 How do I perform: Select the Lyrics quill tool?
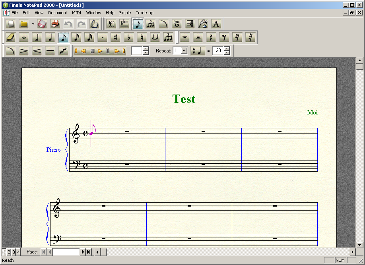pos(203,24)
